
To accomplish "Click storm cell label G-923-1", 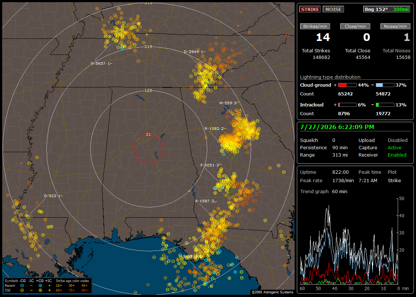I will [53, 196].
